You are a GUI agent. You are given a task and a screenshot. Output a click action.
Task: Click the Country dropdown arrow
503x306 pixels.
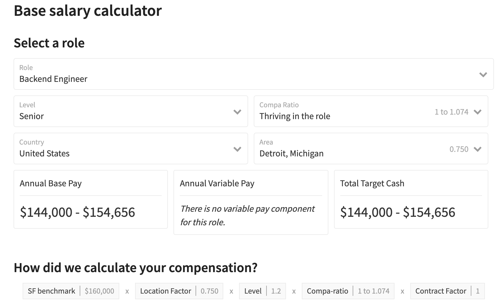click(x=237, y=149)
